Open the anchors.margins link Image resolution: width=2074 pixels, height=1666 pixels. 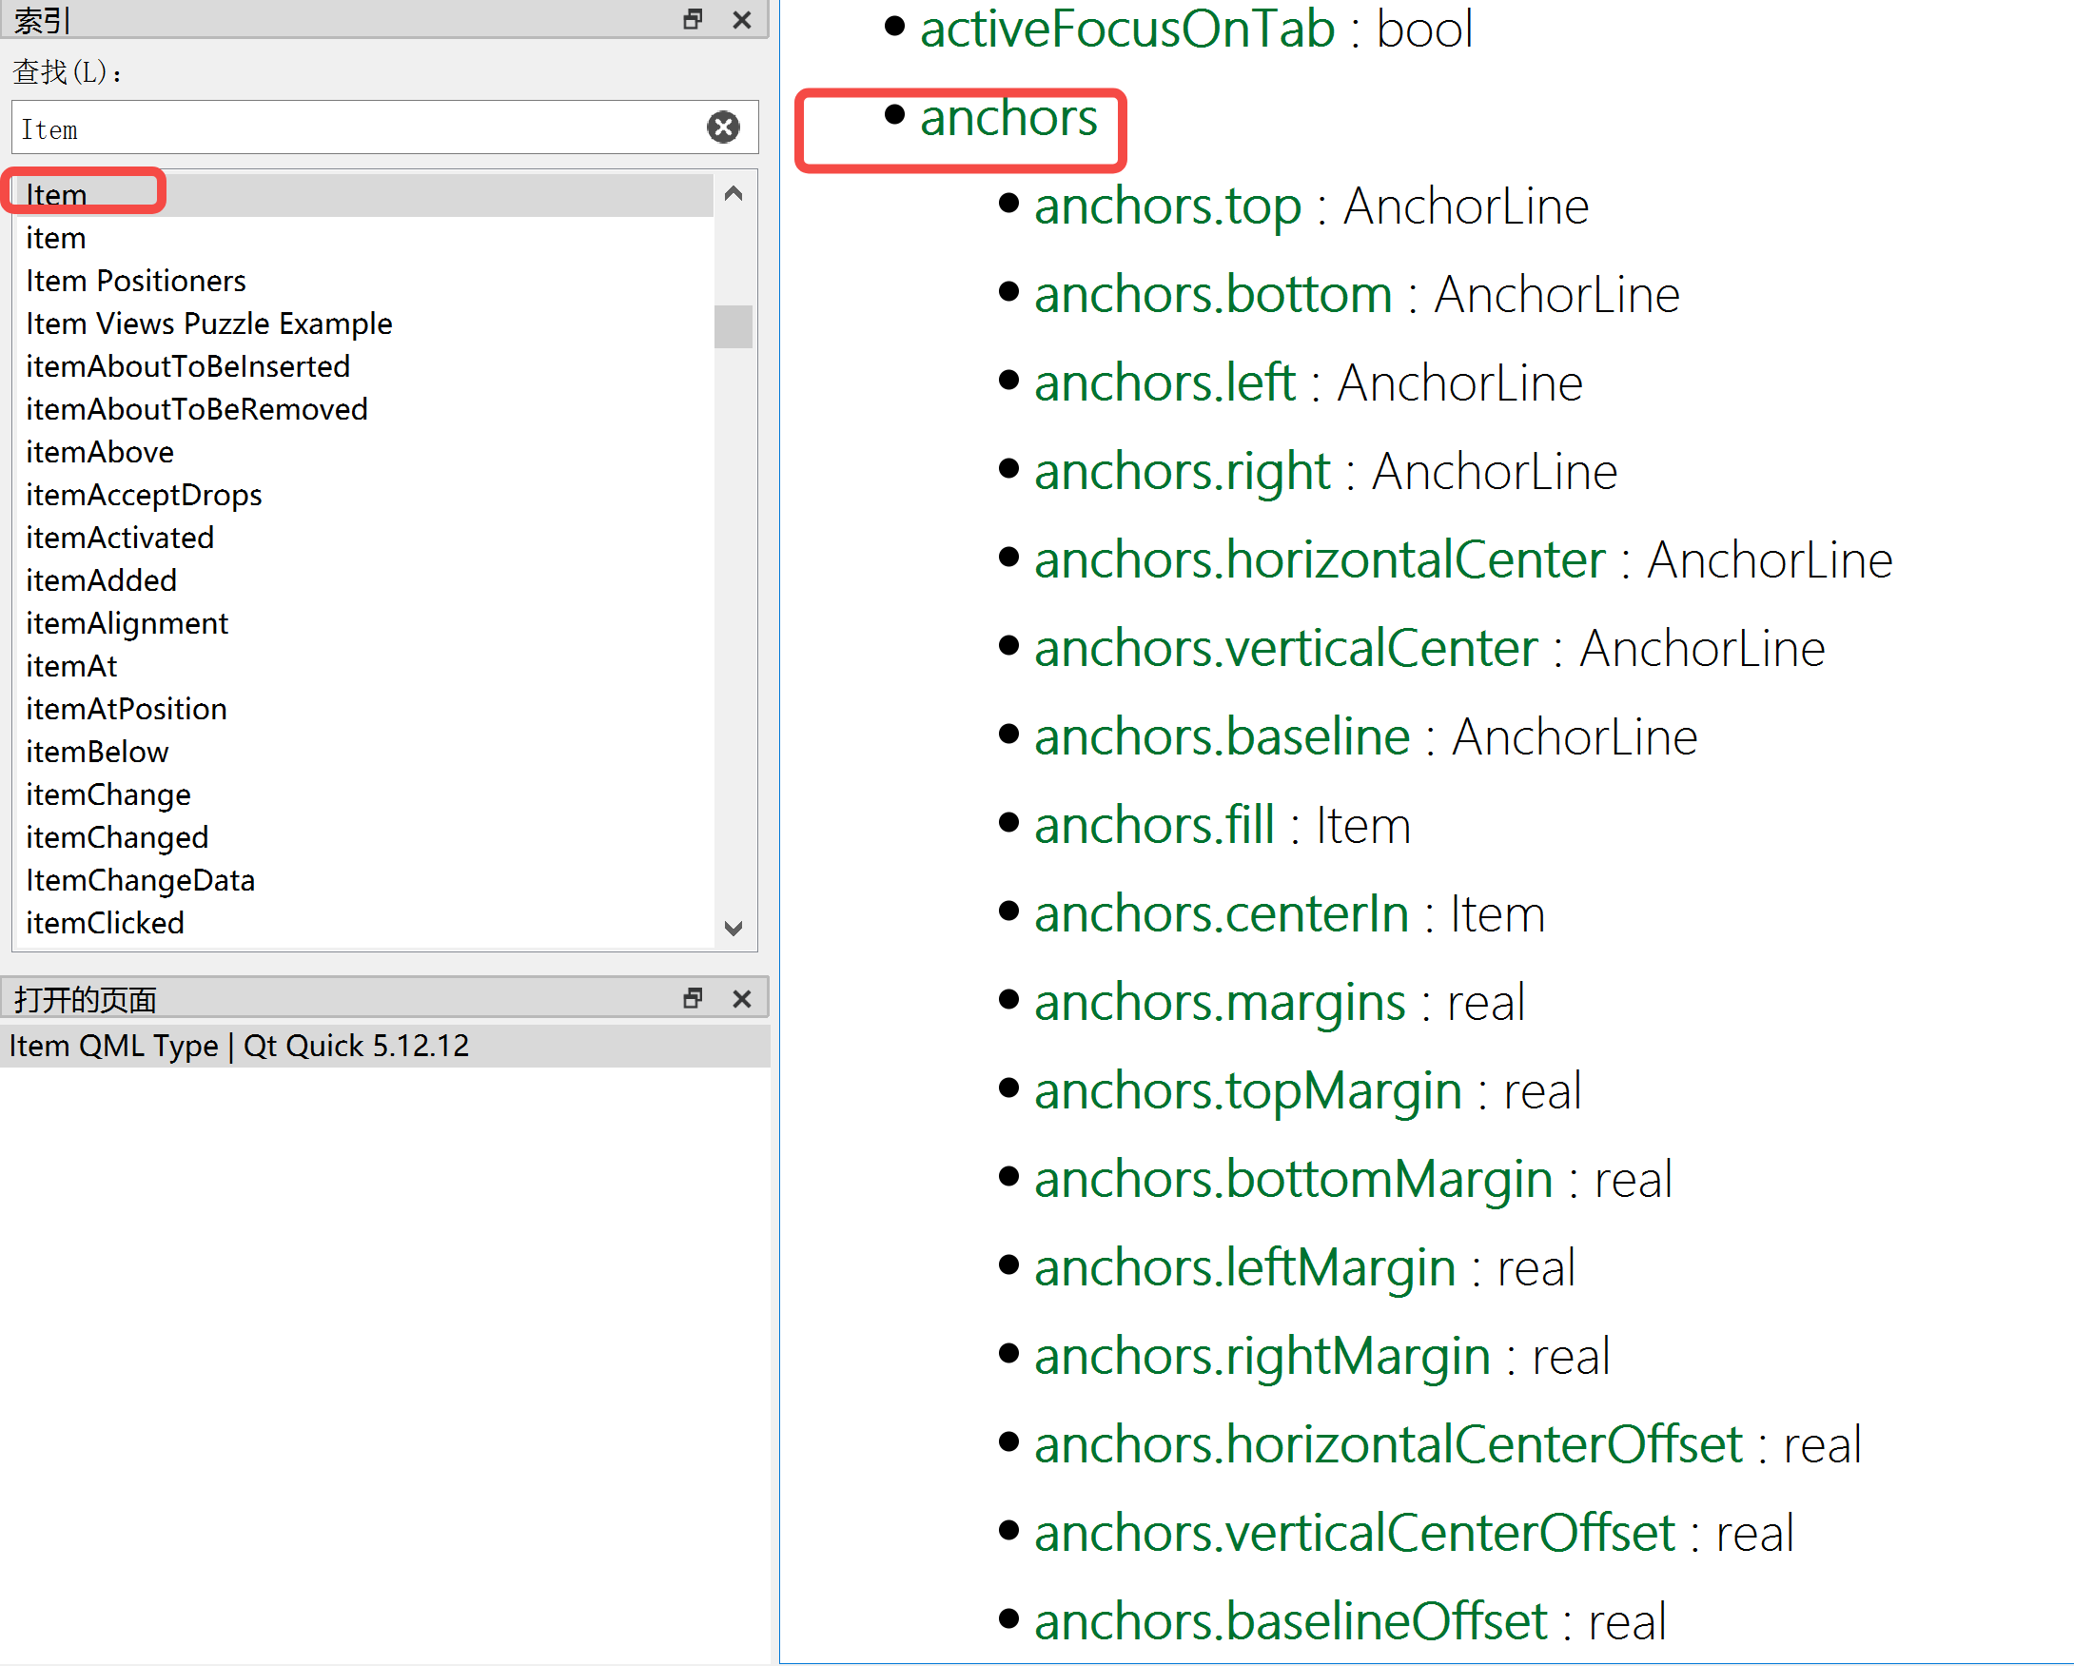click(1220, 1001)
